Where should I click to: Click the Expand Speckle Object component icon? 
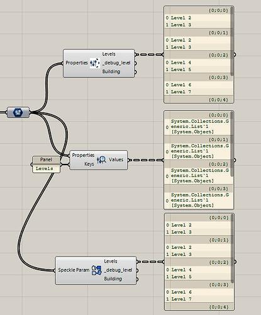(95, 63)
